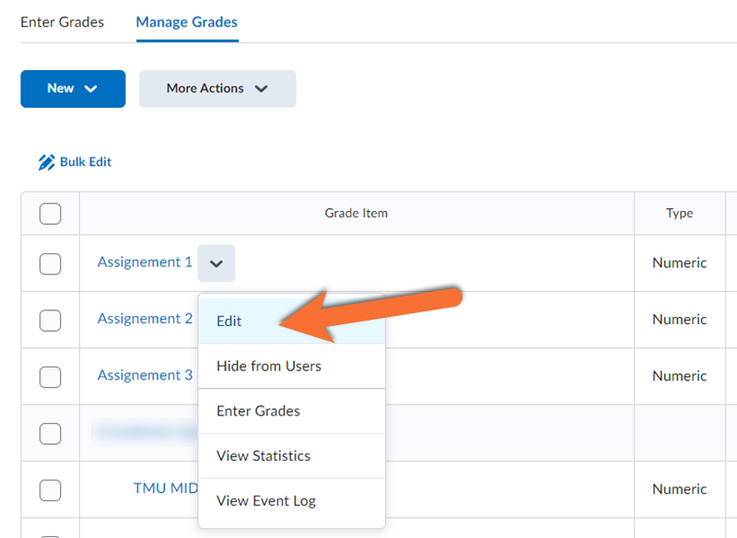Click Enter Grades in the dropdown menu
The height and width of the screenshot is (538, 737).
(x=258, y=411)
